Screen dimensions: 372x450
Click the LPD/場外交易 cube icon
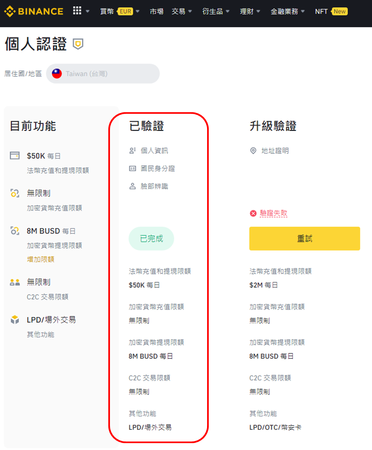click(x=15, y=319)
